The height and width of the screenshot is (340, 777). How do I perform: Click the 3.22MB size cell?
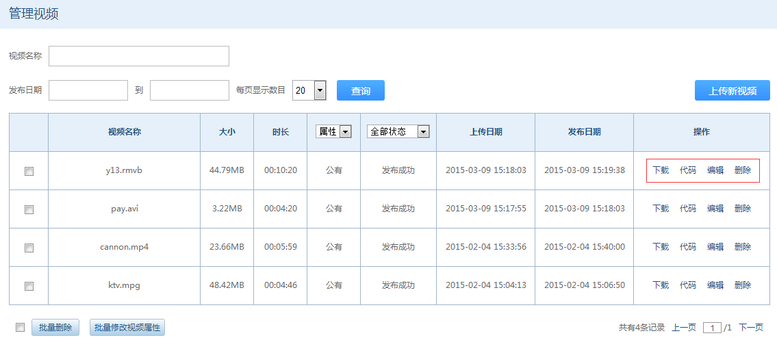227,209
